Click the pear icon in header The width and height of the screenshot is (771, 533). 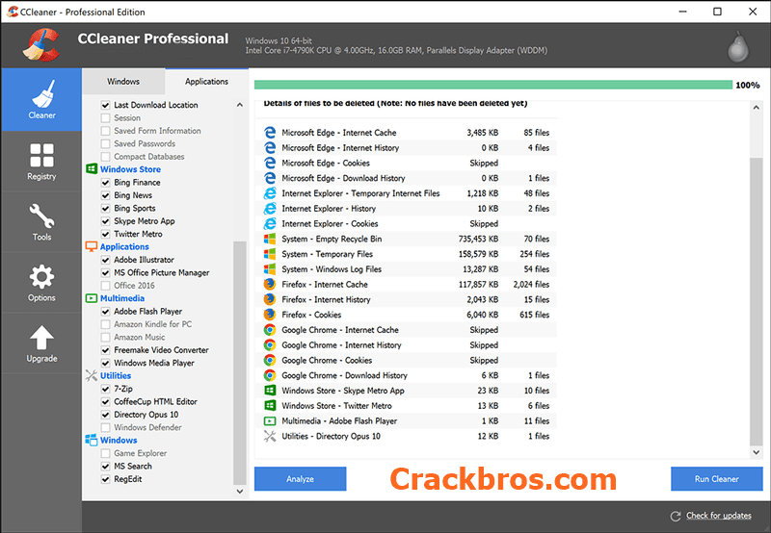pos(737,47)
